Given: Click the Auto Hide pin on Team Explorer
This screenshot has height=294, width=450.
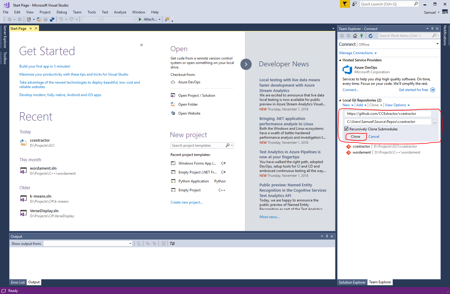Looking at the screenshot, I should tap(432, 29).
